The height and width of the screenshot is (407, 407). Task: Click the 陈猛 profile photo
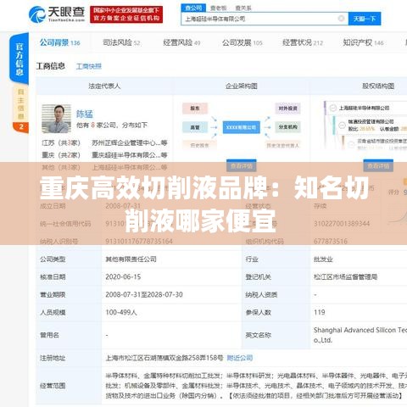click(56, 119)
